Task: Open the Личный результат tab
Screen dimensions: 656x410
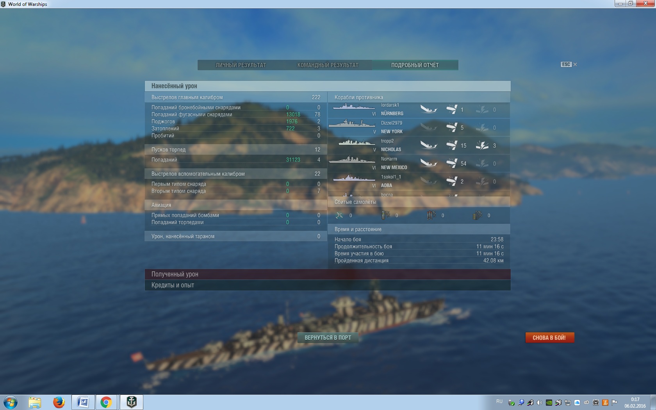Action: [241, 65]
